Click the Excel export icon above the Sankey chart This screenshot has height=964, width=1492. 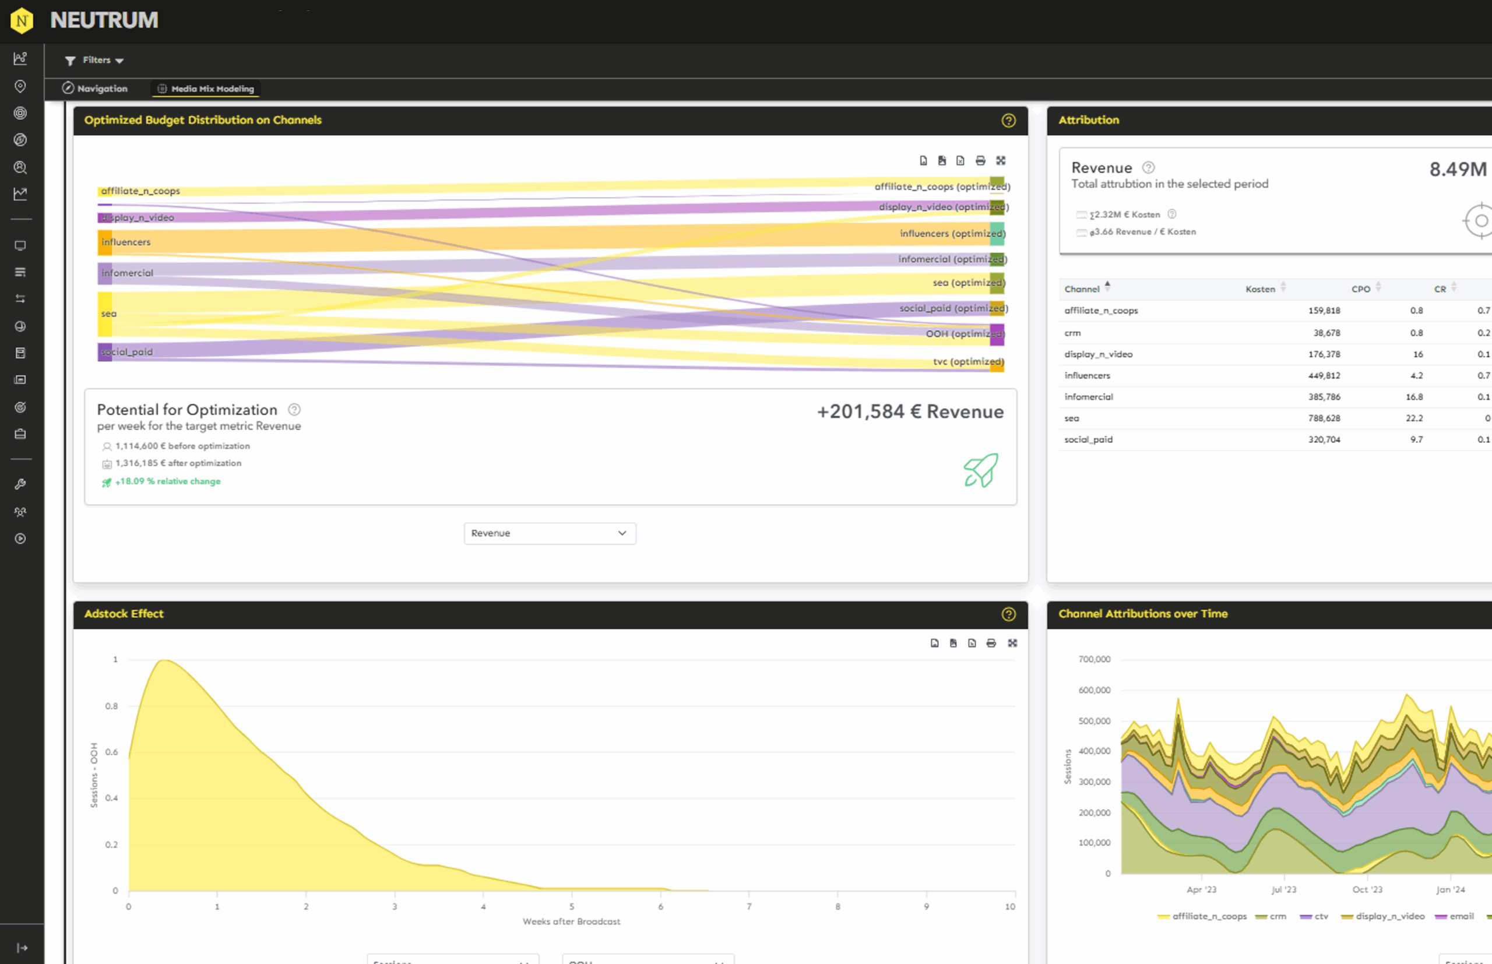tap(960, 161)
